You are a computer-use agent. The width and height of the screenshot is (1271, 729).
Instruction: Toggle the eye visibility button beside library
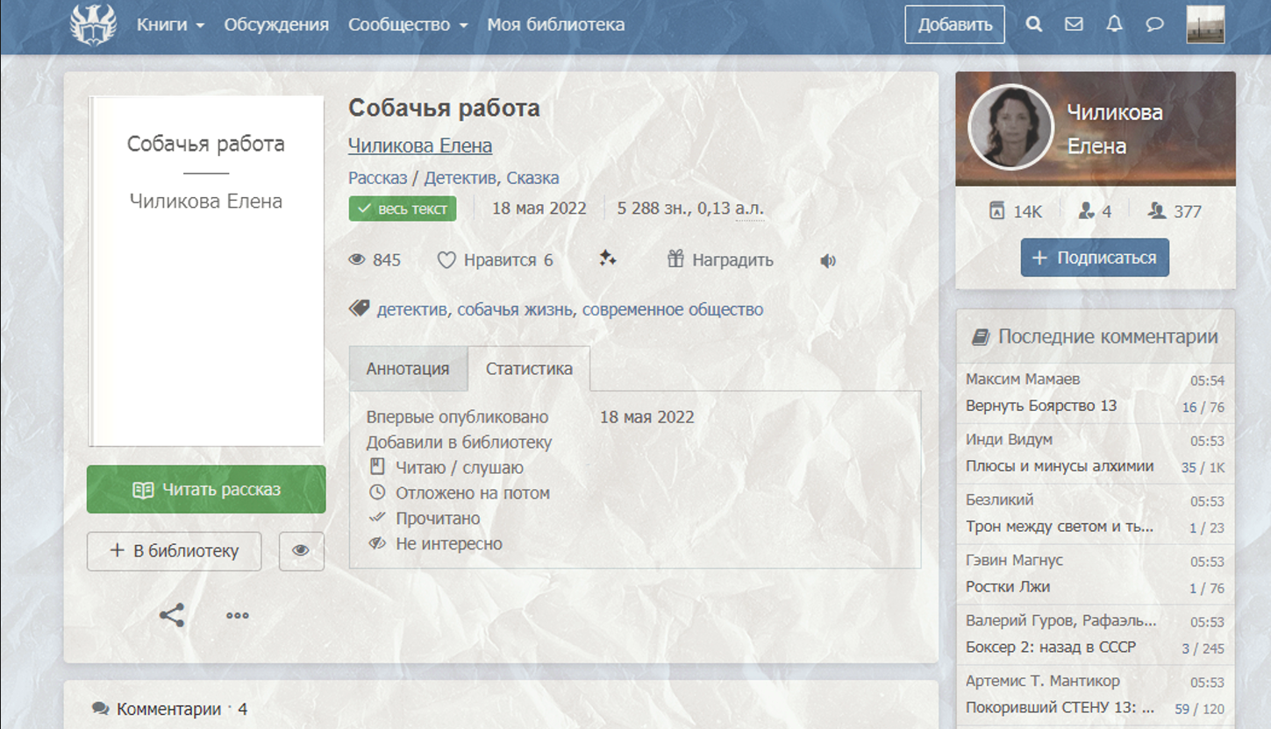(301, 551)
